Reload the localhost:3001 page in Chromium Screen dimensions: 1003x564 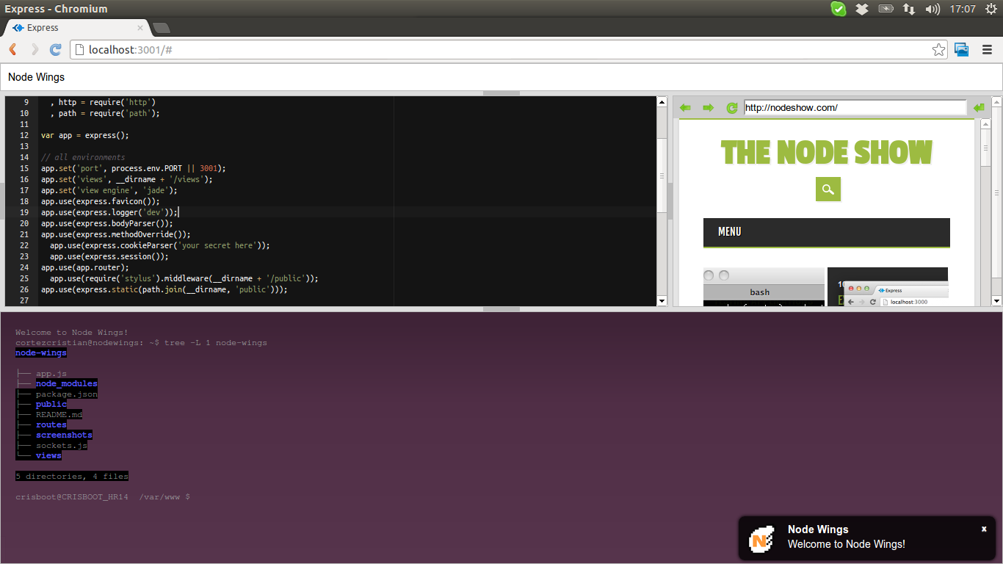pos(55,49)
